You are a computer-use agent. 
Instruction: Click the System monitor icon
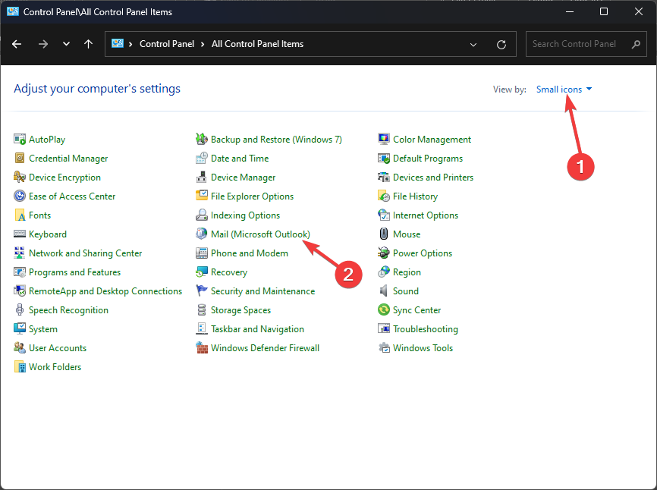(x=20, y=328)
